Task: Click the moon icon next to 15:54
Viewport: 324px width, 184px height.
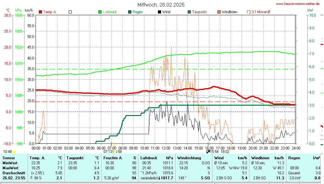Action: (208, 151)
